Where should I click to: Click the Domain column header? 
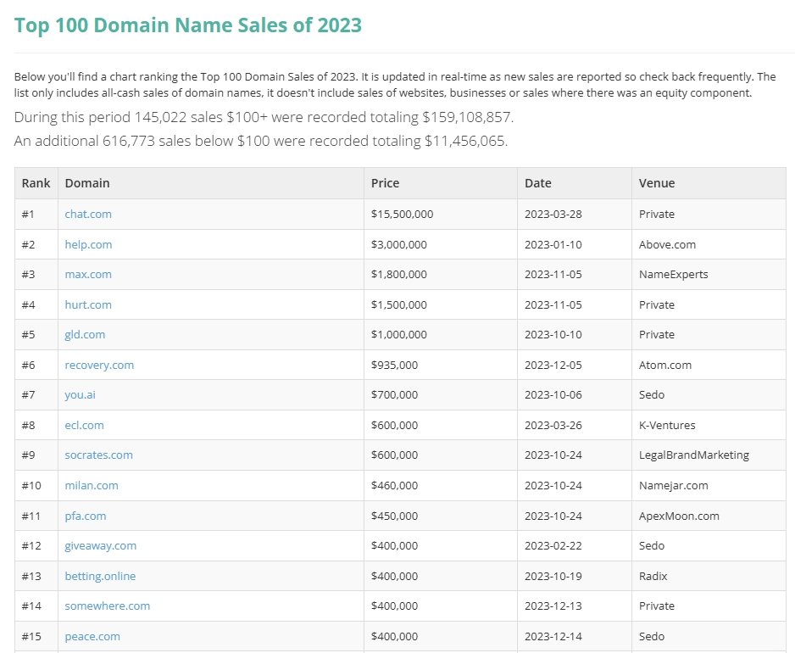coord(87,183)
